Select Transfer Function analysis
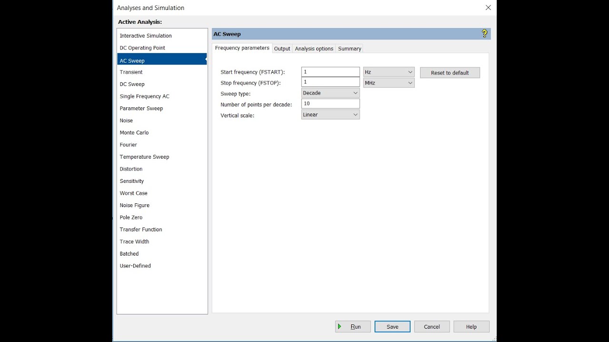Screen dimensions: 609x342 [x=162, y=229]
